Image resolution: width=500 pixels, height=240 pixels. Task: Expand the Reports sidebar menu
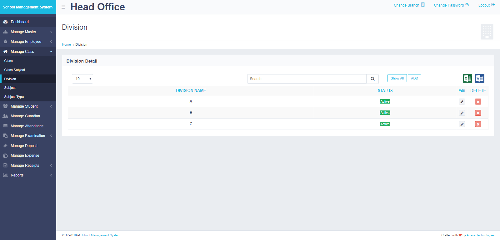pyautogui.click(x=28, y=175)
